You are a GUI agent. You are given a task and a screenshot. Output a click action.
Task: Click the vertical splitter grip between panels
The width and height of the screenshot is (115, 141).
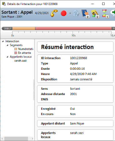point(34,90)
